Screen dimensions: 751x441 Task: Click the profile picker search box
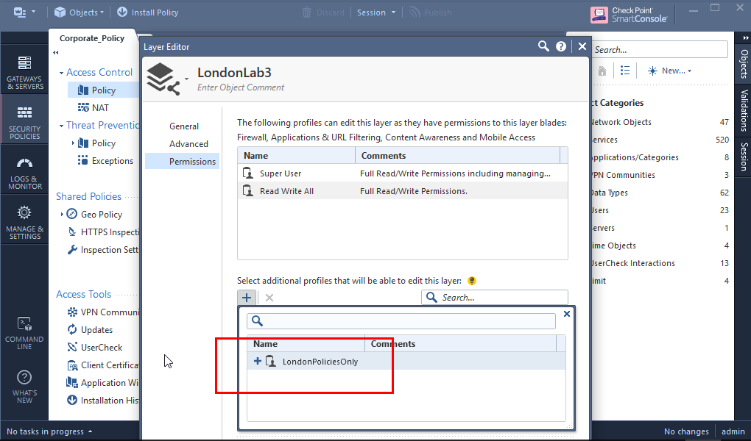coord(401,321)
